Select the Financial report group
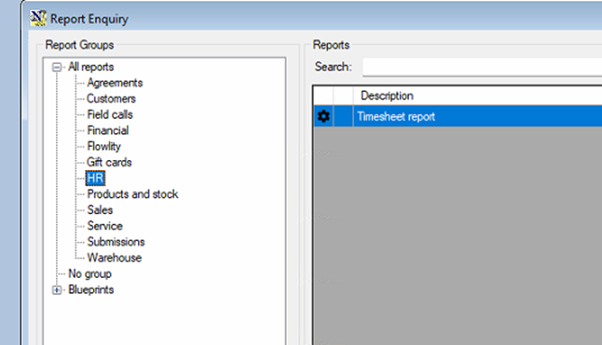 108,130
